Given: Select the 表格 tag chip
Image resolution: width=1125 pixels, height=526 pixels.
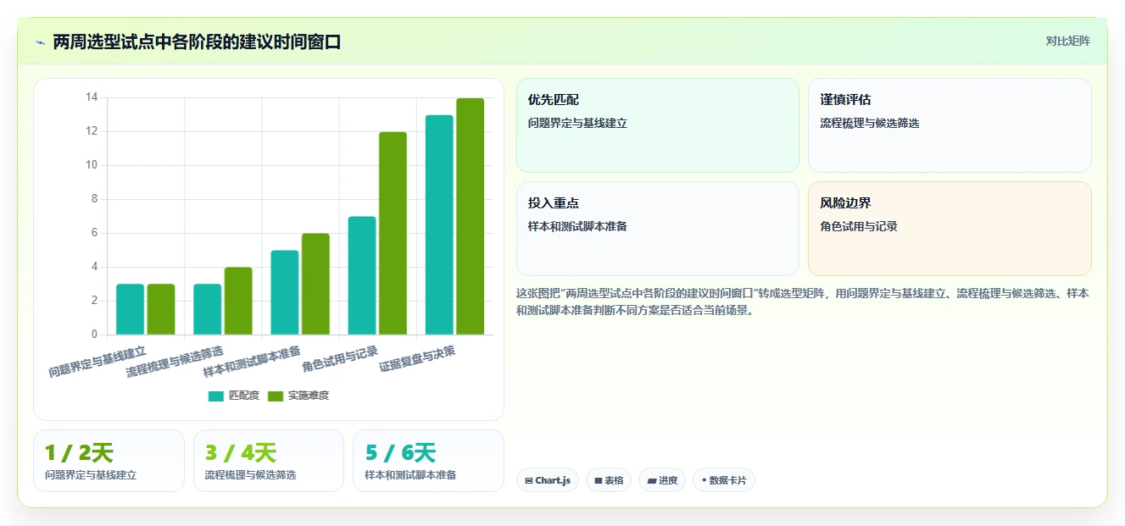Looking at the screenshot, I should (x=609, y=480).
